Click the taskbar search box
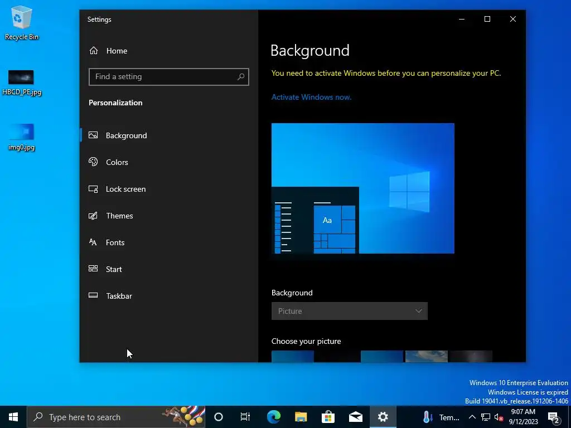Viewport: 571px width, 428px height. click(x=116, y=417)
